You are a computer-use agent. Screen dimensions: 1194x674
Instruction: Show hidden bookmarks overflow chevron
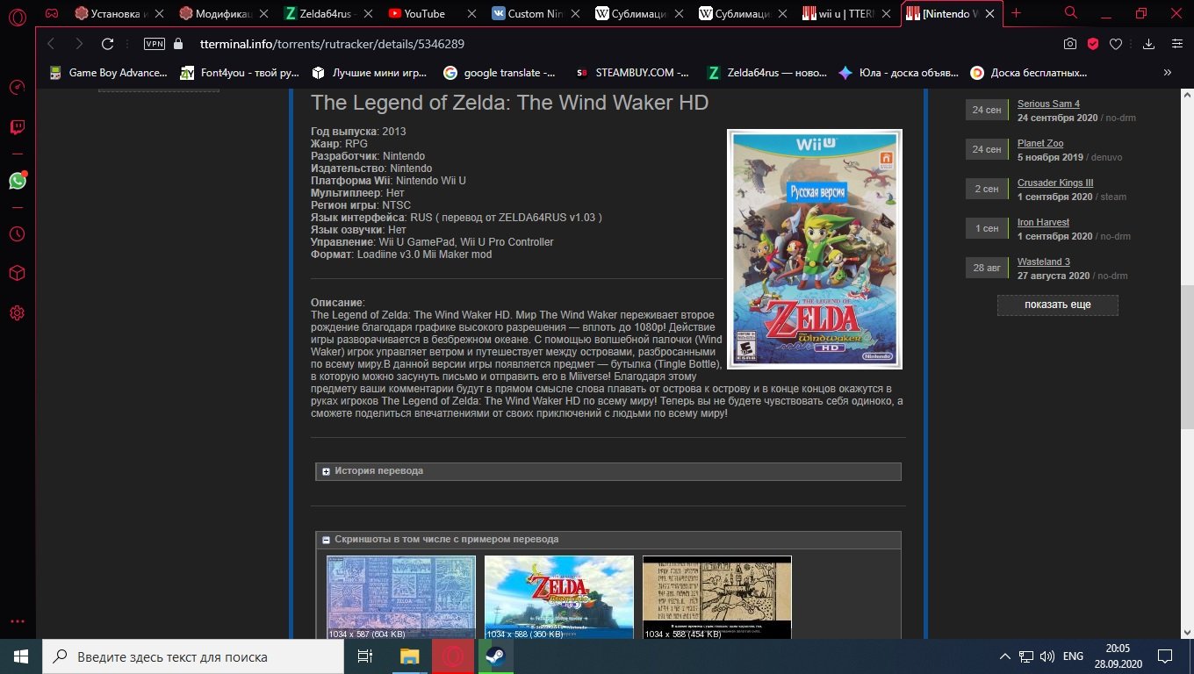pos(1167,73)
